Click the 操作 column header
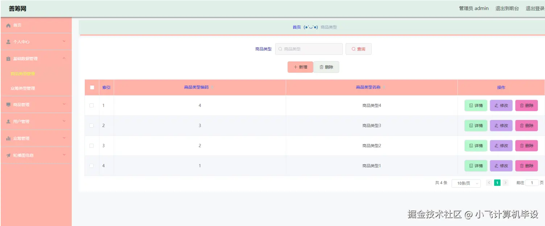The image size is (545, 226). (x=501, y=87)
